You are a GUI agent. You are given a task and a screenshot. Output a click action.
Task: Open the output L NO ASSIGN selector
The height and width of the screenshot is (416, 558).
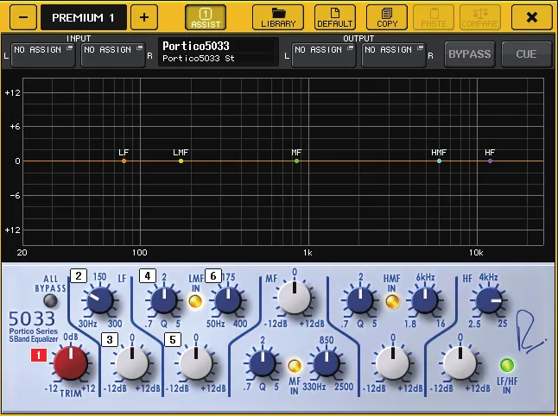[x=323, y=54]
